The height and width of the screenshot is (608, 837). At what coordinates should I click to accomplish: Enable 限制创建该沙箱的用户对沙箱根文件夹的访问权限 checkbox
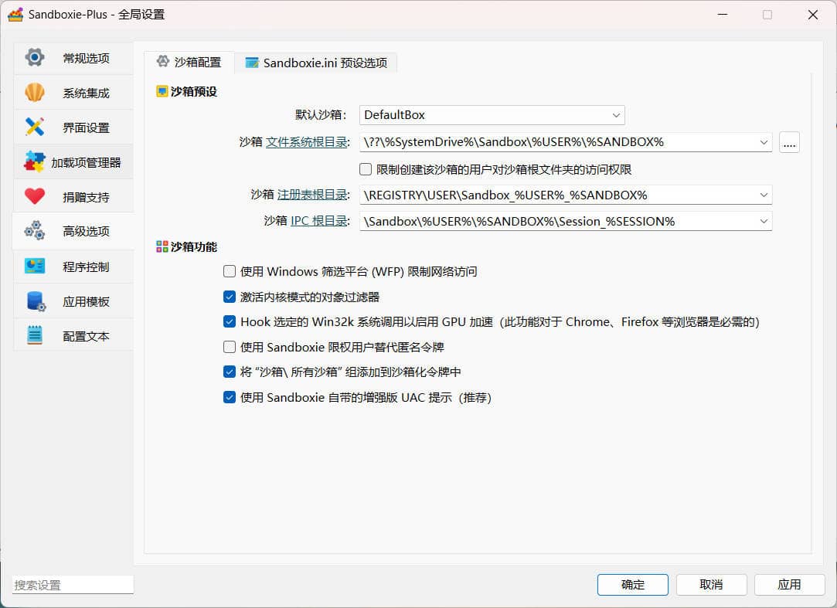(366, 169)
